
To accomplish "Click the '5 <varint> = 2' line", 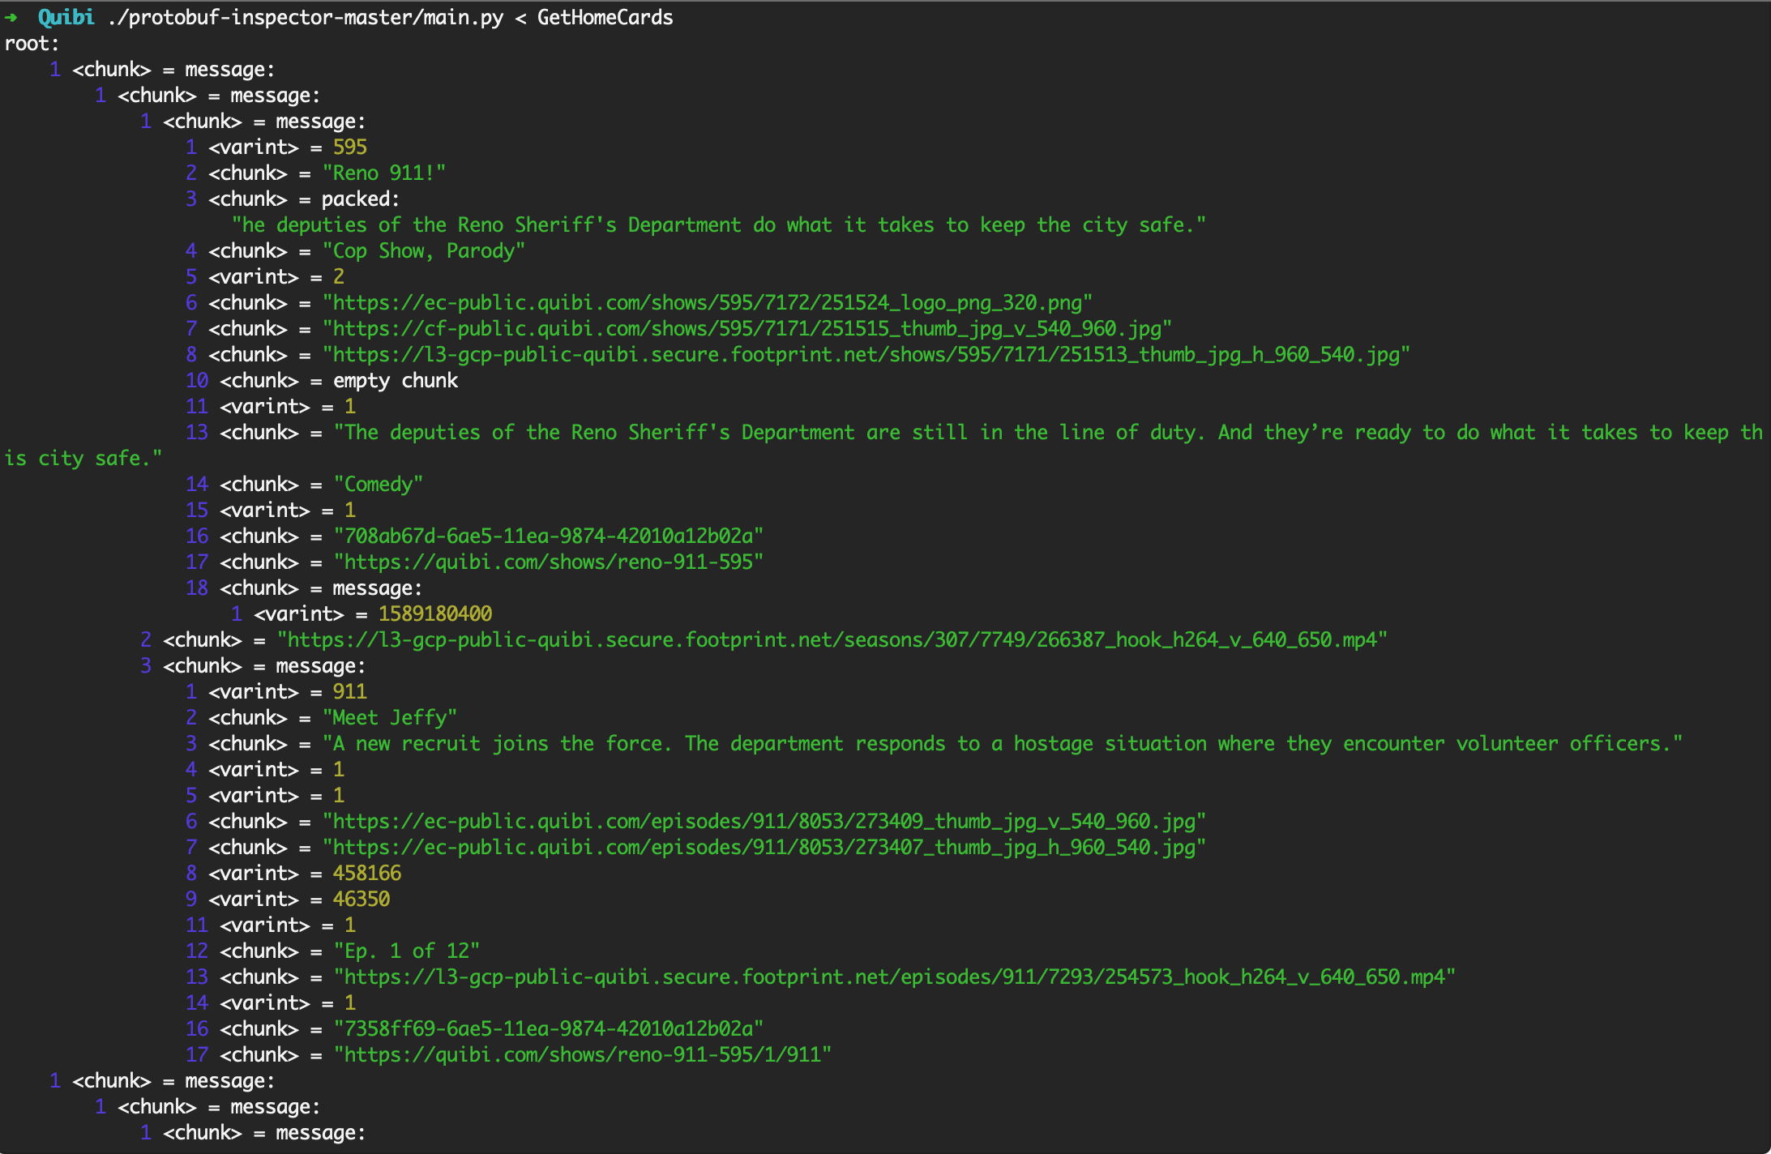I will point(265,277).
